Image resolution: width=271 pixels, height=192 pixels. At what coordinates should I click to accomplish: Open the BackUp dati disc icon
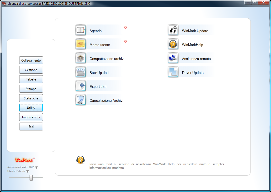[x=81, y=72]
